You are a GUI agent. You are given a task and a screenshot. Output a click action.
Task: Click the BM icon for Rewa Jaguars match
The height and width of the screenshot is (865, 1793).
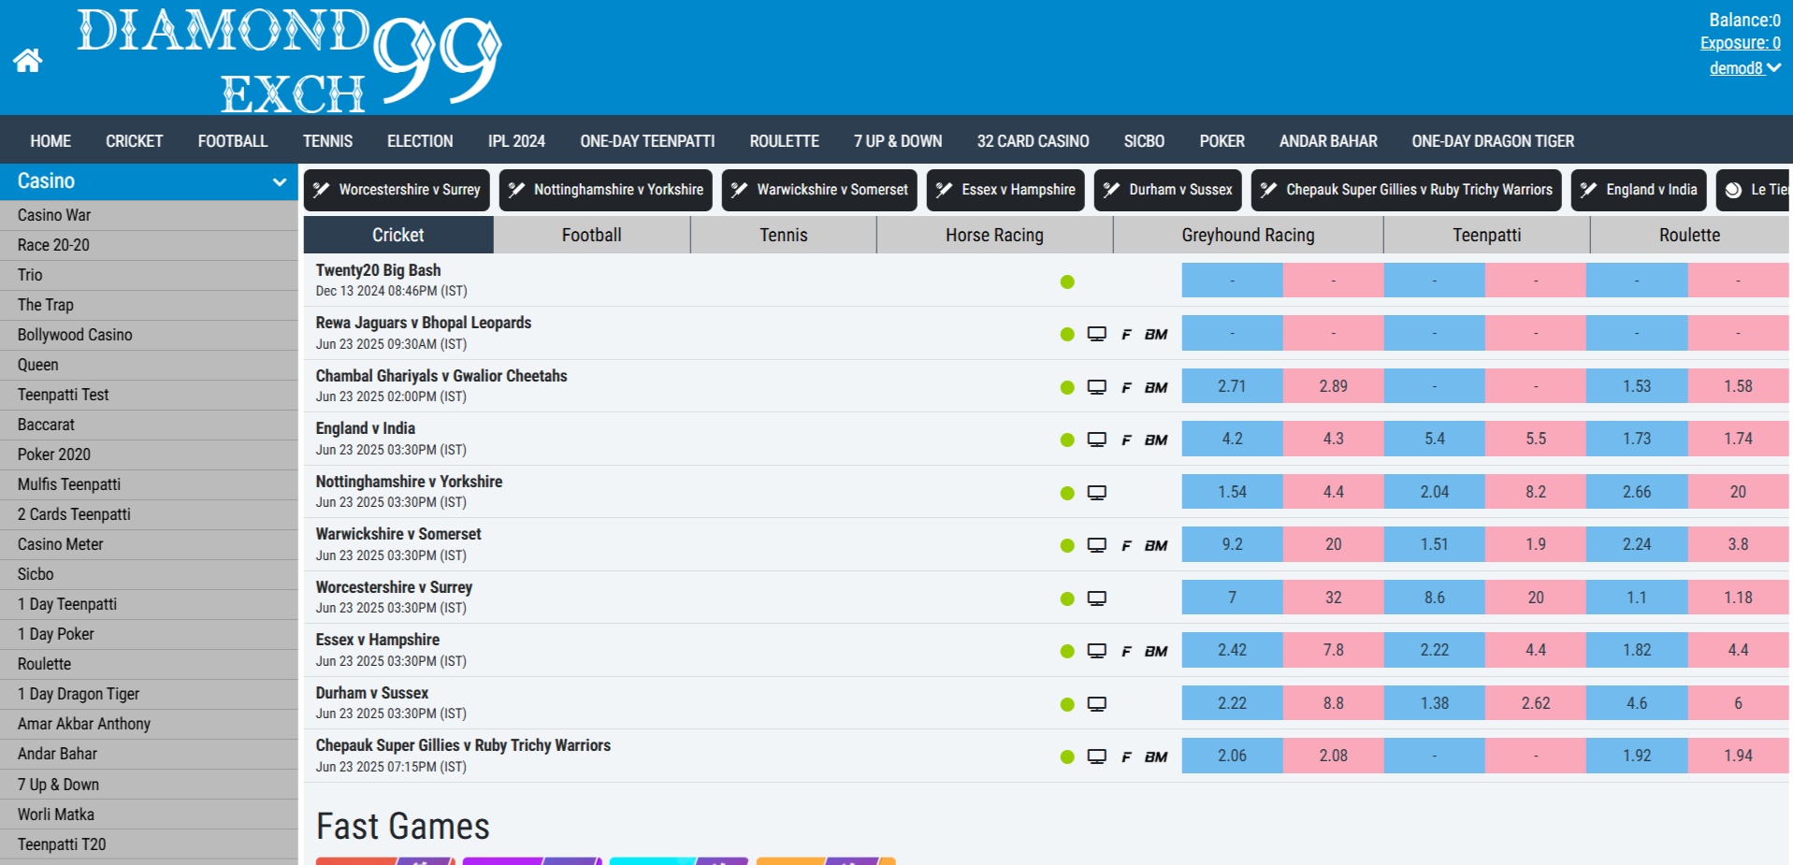(1156, 334)
